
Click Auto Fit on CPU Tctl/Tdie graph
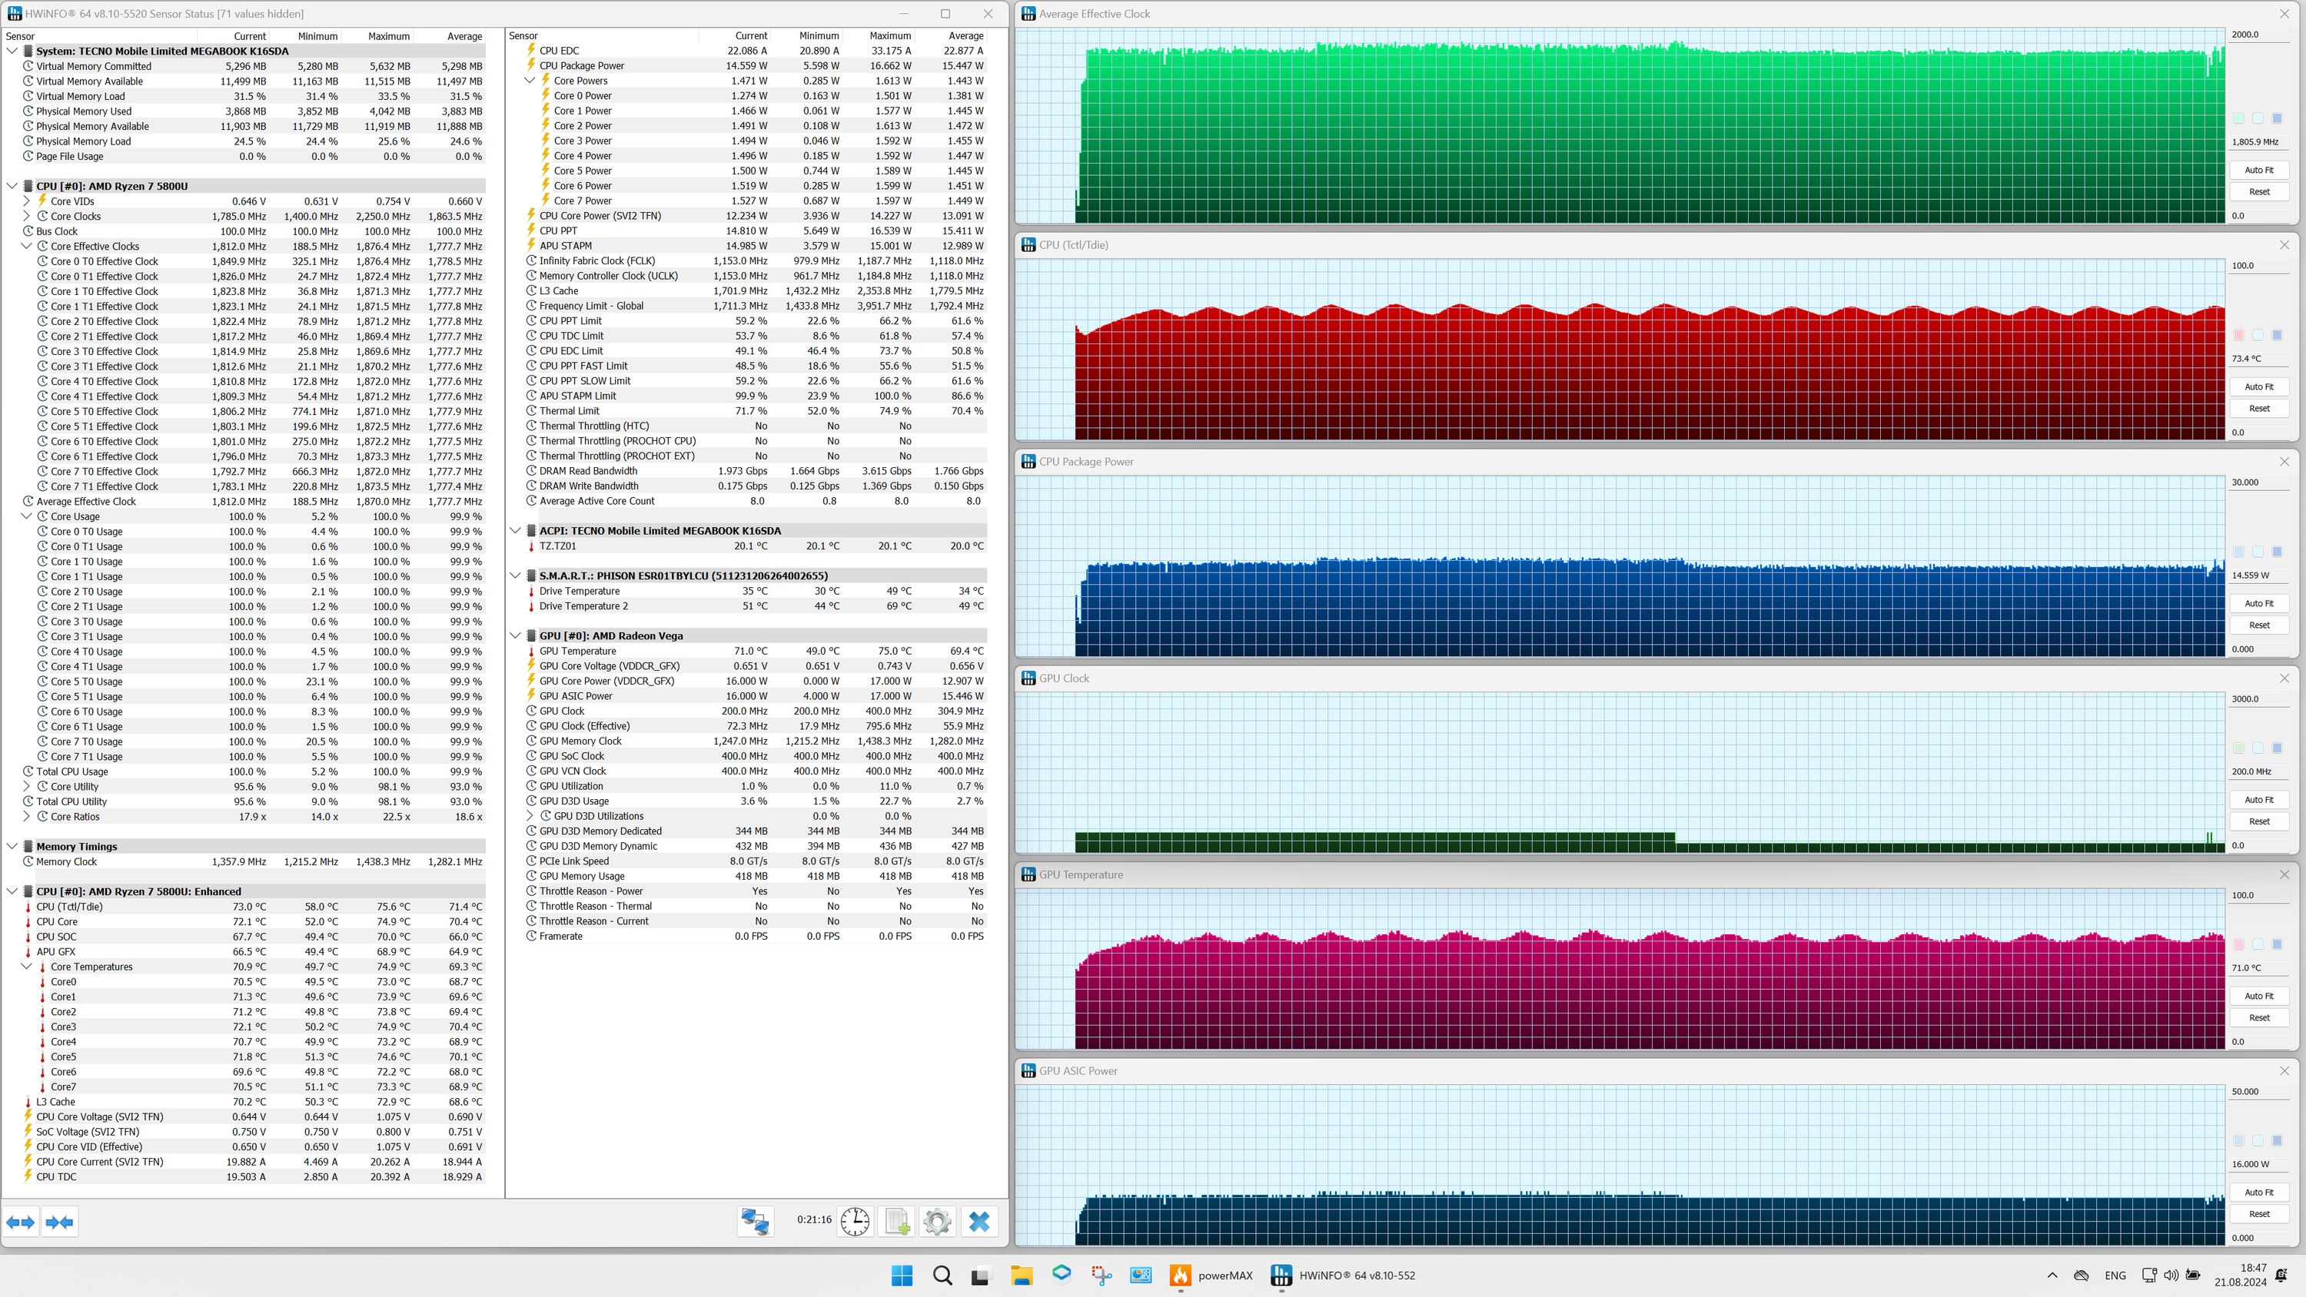pyautogui.click(x=2258, y=386)
